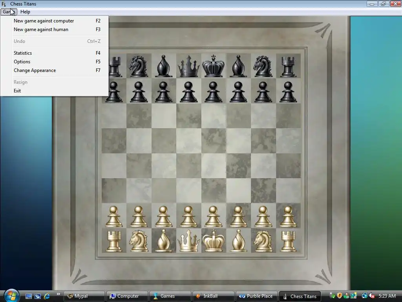Screen dimensions: 402x302
Task: Switch to InkBall taskbar button
Action: pos(213,296)
